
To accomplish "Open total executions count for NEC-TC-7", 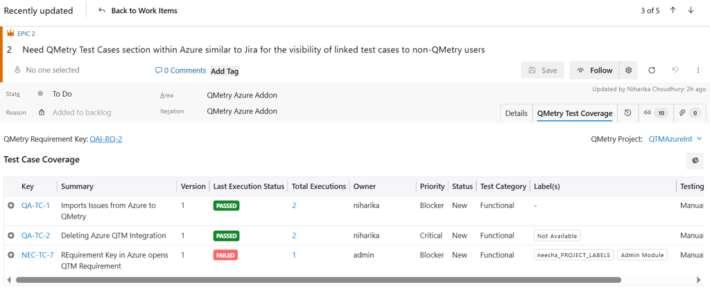I will click(x=294, y=255).
